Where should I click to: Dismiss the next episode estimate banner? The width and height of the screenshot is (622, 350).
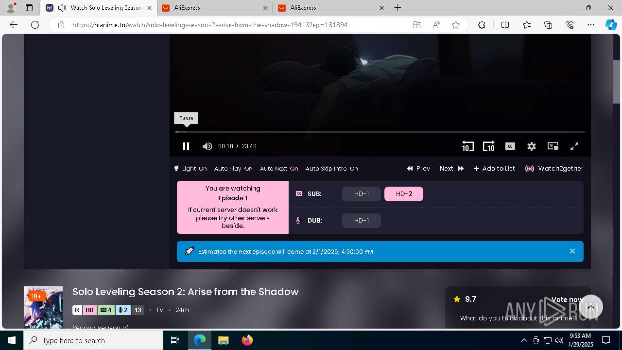[572, 251]
